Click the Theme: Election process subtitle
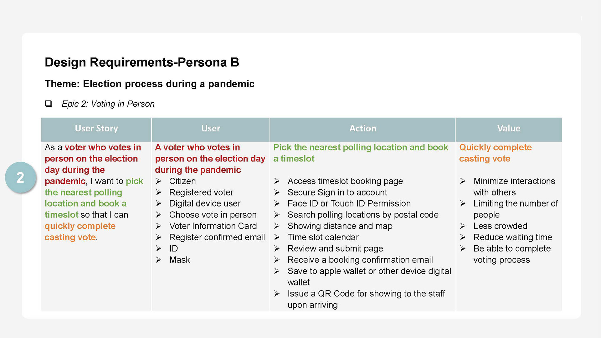Screen dimensions: 601x338 click(x=149, y=84)
